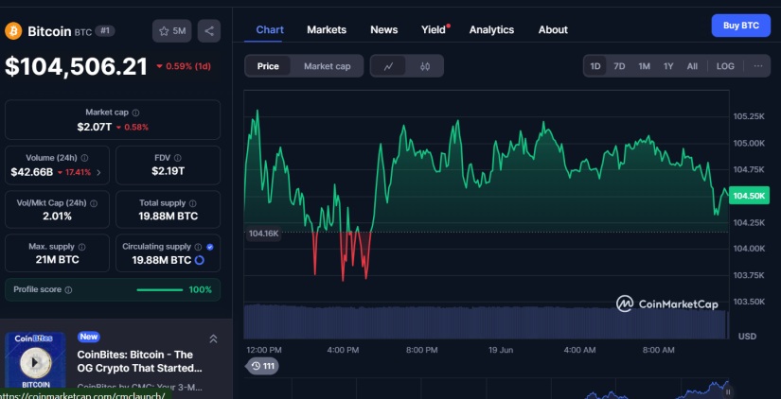Switch to the Markets tab
This screenshot has height=399, width=781.
327,30
